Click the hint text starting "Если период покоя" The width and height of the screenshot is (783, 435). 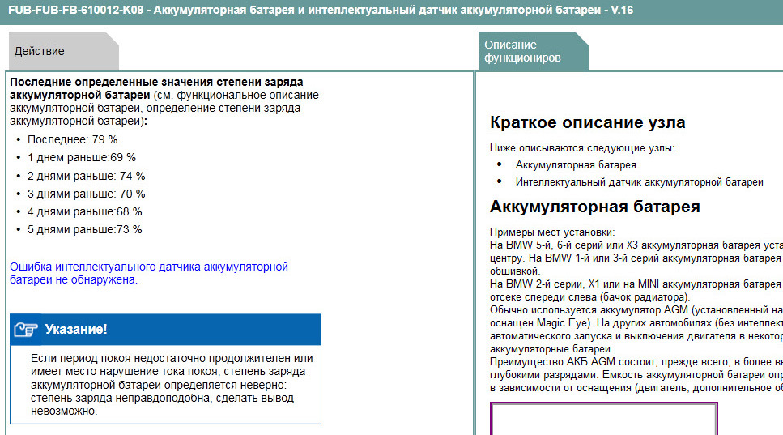pyautogui.click(x=172, y=385)
